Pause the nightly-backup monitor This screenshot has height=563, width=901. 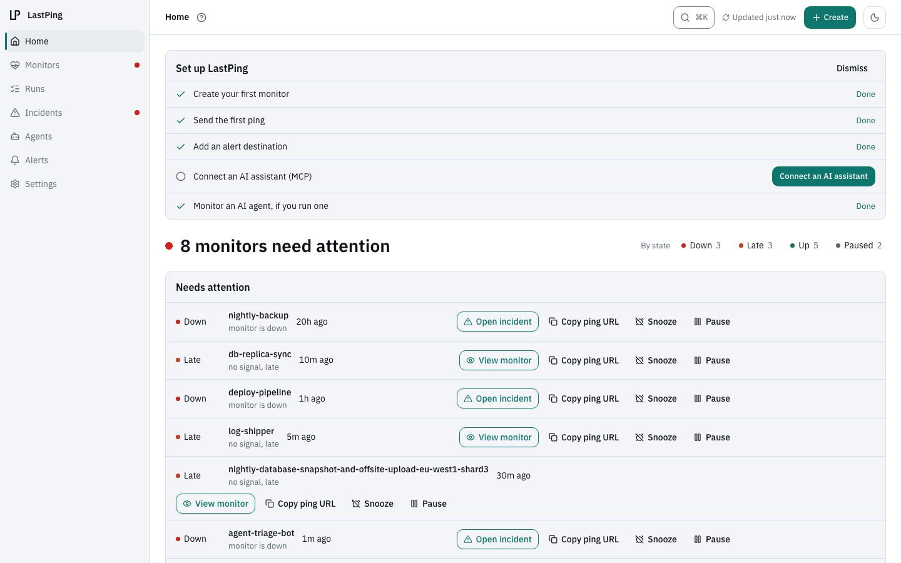(712, 322)
